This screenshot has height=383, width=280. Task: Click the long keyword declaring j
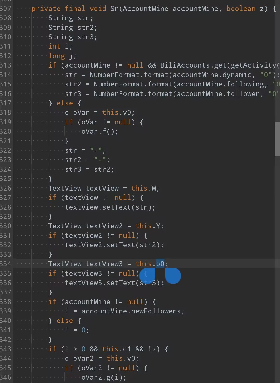pos(57,56)
